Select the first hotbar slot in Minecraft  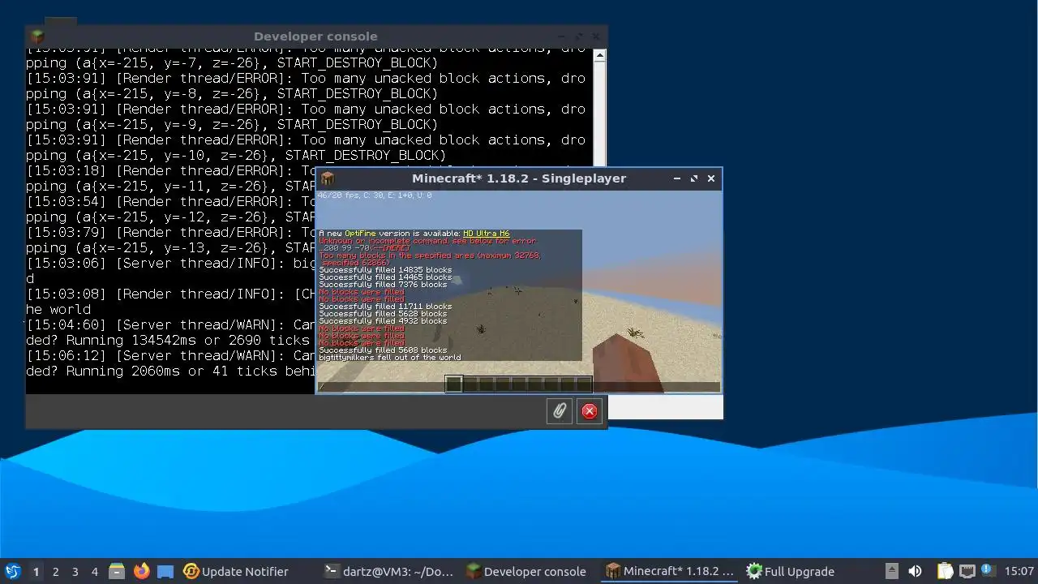point(454,384)
